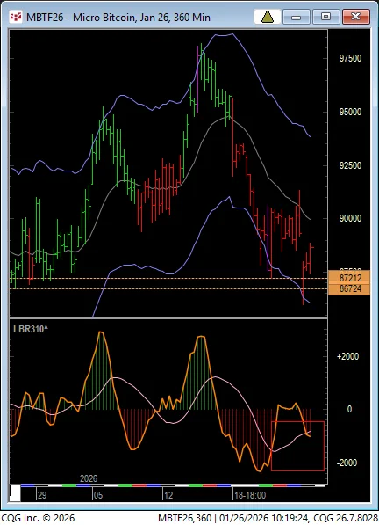Click the 12 date label on time axis
The height and width of the screenshot is (525, 379).
(x=168, y=495)
